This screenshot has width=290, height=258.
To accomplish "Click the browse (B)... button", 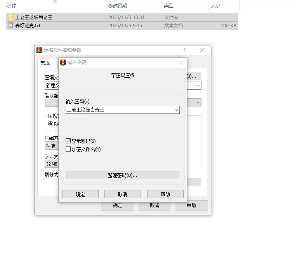I will [x=194, y=76].
